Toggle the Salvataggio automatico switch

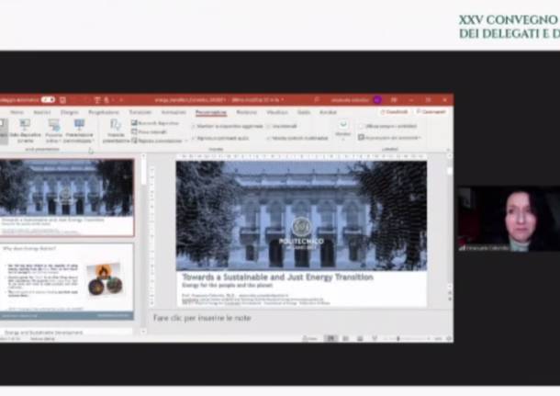pyautogui.click(x=47, y=99)
